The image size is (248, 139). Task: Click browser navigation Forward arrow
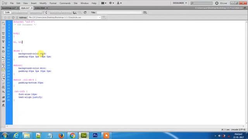click(9, 17)
